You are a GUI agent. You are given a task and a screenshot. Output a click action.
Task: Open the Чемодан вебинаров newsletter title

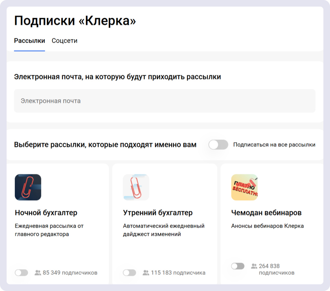pyautogui.click(x=266, y=212)
